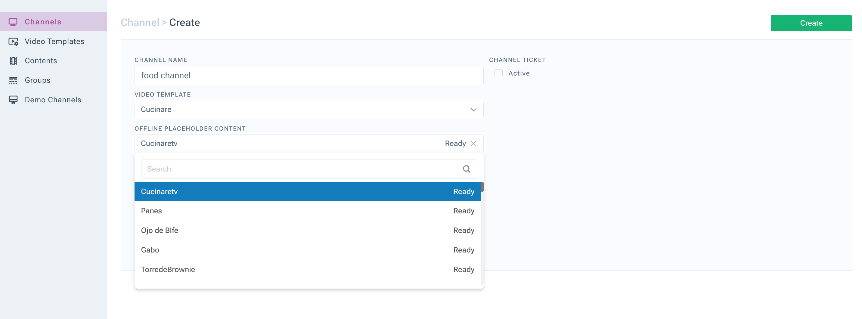Expand the Video Template dropdown arrow
Screen dimensions: 862x319
coord(473,110)
